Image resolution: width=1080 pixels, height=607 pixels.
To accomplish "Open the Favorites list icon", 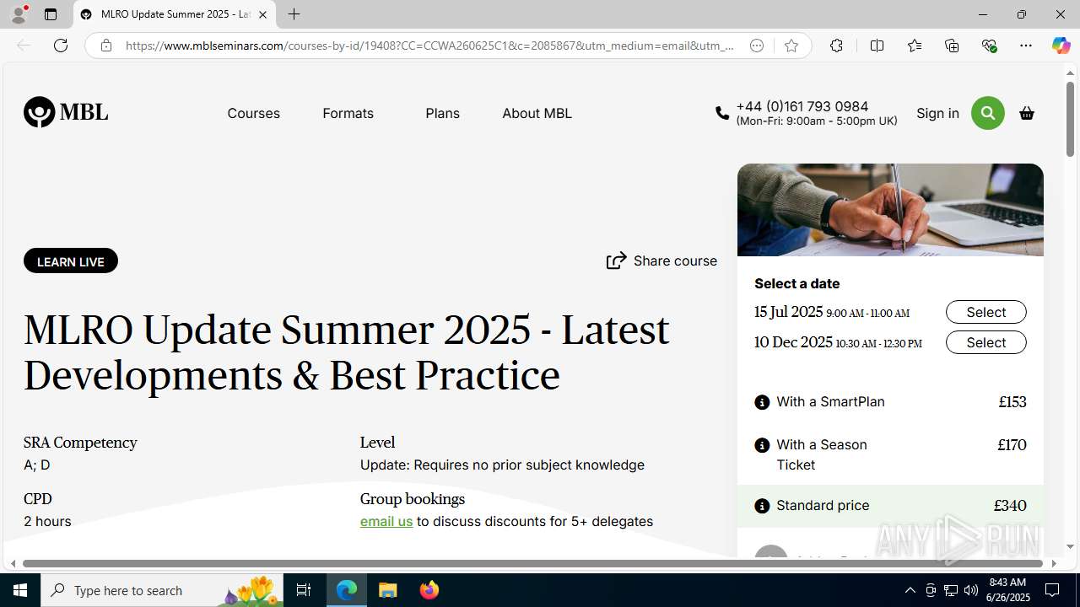I will pyautogui.click(x=914, y=46).
